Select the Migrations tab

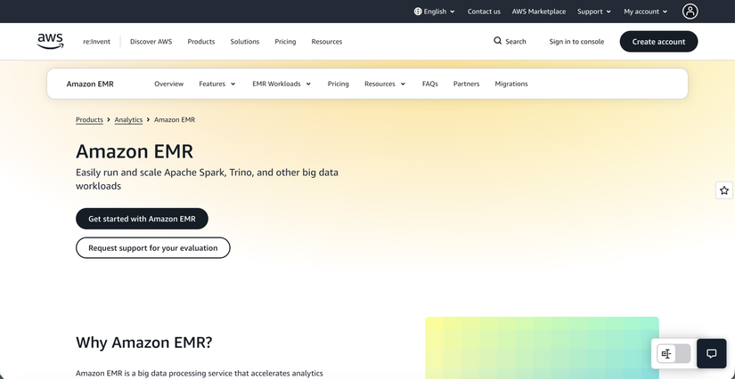(x=511, y=84)
